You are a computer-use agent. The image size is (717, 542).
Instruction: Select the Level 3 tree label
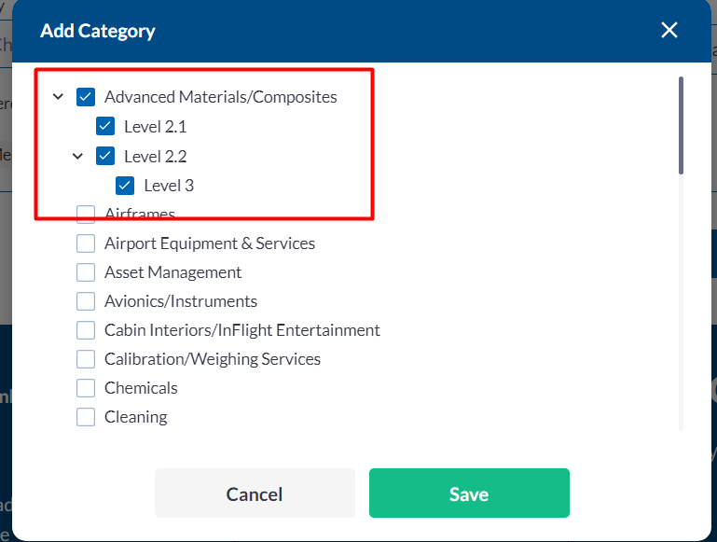click(169, 186)
